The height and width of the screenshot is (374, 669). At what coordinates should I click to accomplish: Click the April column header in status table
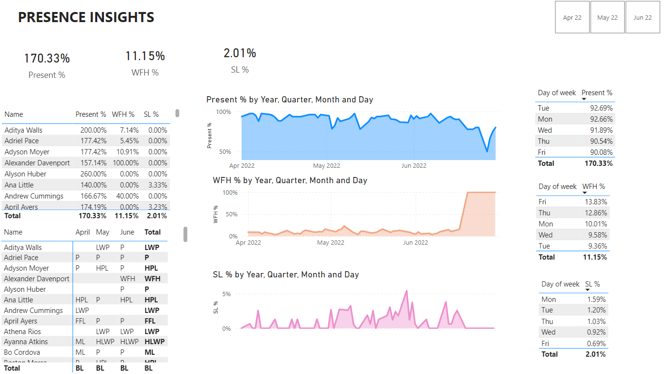point(82,232)
